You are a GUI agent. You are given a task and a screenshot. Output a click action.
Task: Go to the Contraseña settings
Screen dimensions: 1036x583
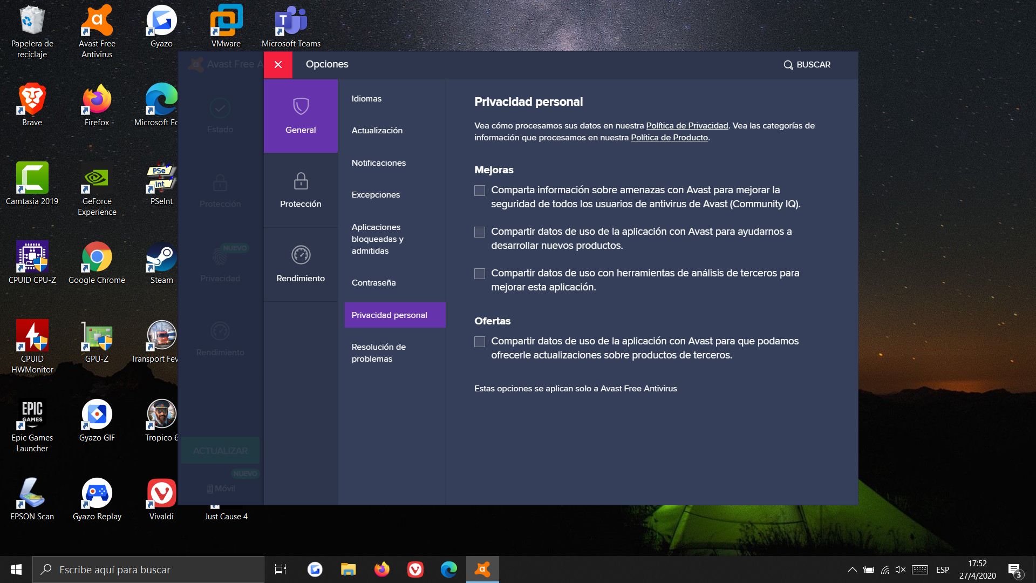tap(373, 283)
